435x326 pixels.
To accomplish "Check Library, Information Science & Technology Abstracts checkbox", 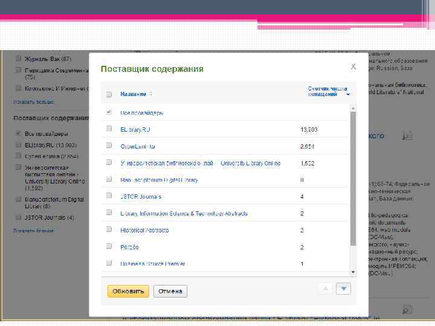I will click(x=109, y=213).
